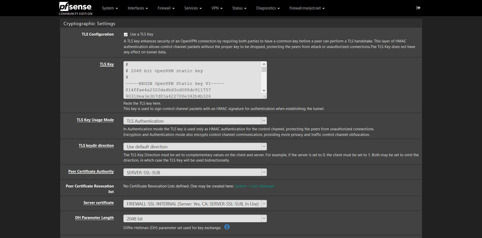The height and width of the screenshot is (238, 482).
Task: Open the Services menu
Action: click(x=193, y=8)
